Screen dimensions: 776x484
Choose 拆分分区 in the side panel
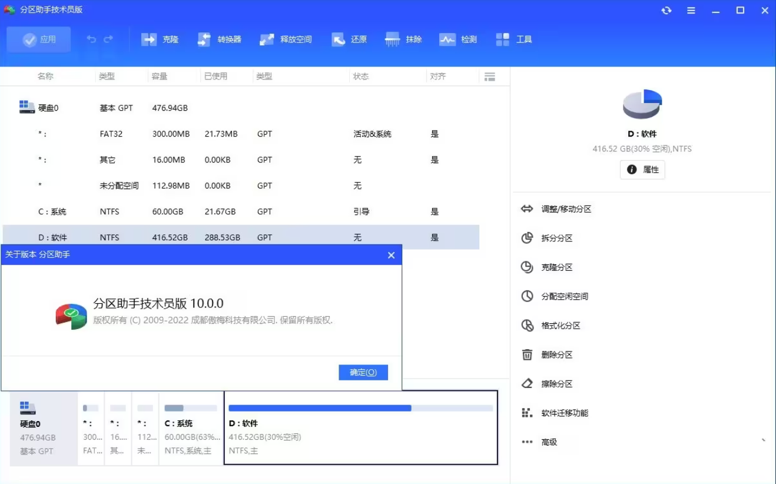(547, 238)
